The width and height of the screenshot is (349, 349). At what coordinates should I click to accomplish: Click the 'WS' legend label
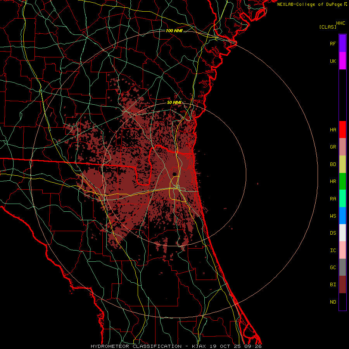[x=333, y=216]
